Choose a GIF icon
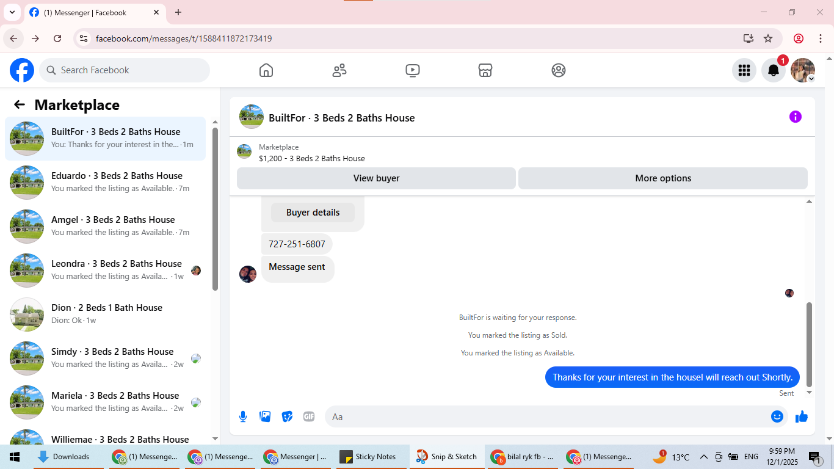834x469 pixels. point(309,416)
